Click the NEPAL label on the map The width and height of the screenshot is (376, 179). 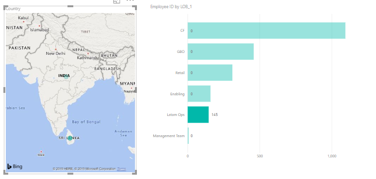point(79,50)
